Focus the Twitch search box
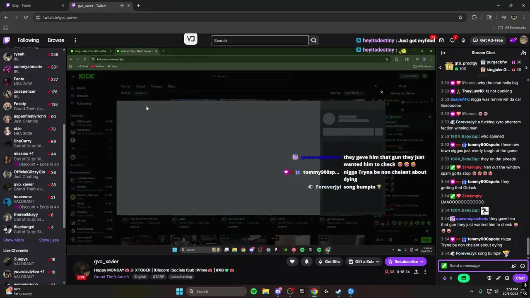This screenshot has width=530, height=298. [260, 40]
